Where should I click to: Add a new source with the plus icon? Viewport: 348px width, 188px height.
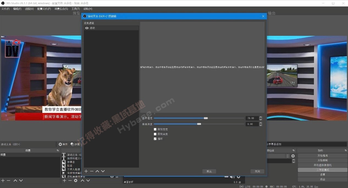(x=64, y=181)
